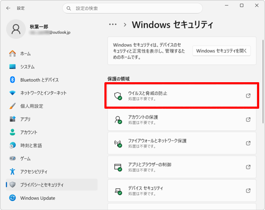The image size is (265, 210).
Task: Open ファイアウォールとネットワーク保護
Action: coord(182,143)
